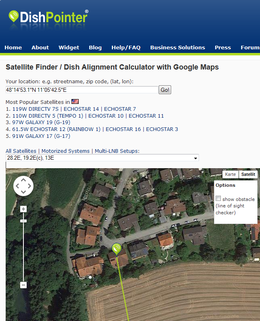Open the Help/FAQ menu item

pos(126,47)
